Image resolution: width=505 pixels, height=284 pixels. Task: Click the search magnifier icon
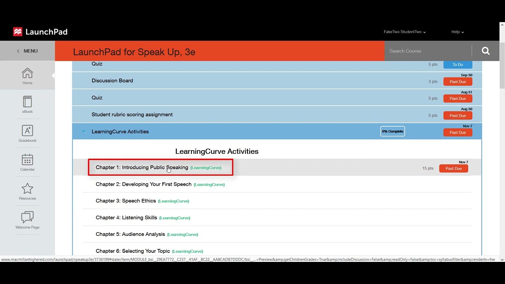(485, 51)
